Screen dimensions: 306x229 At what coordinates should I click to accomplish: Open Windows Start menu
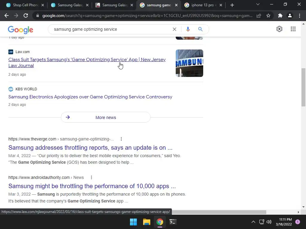[134, 222]
